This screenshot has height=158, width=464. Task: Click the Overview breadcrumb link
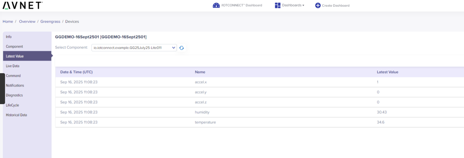(27, 21)
